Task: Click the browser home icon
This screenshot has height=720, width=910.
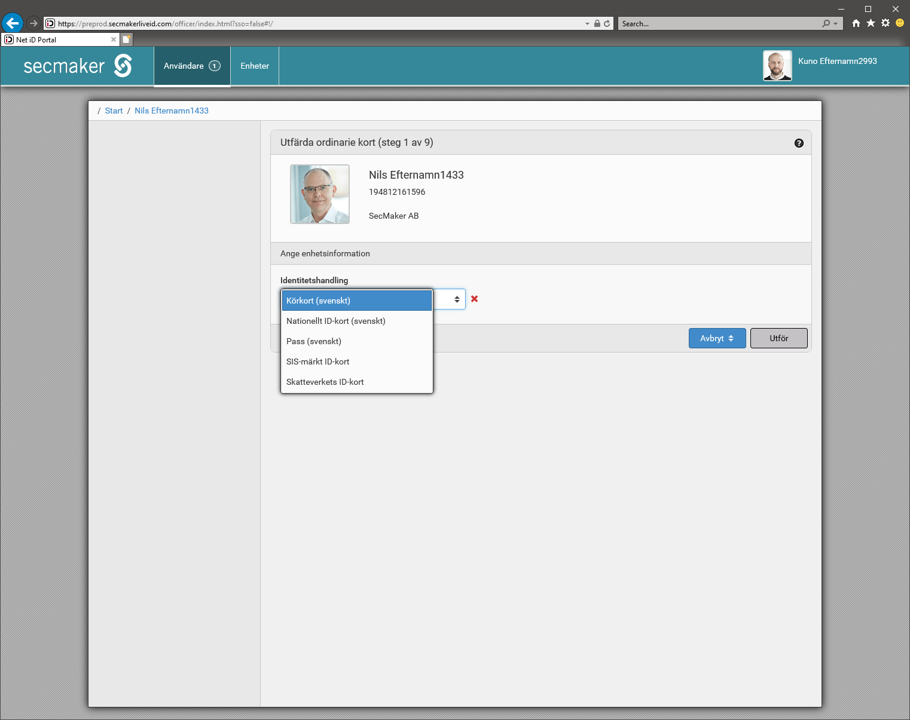Action: 856,23
